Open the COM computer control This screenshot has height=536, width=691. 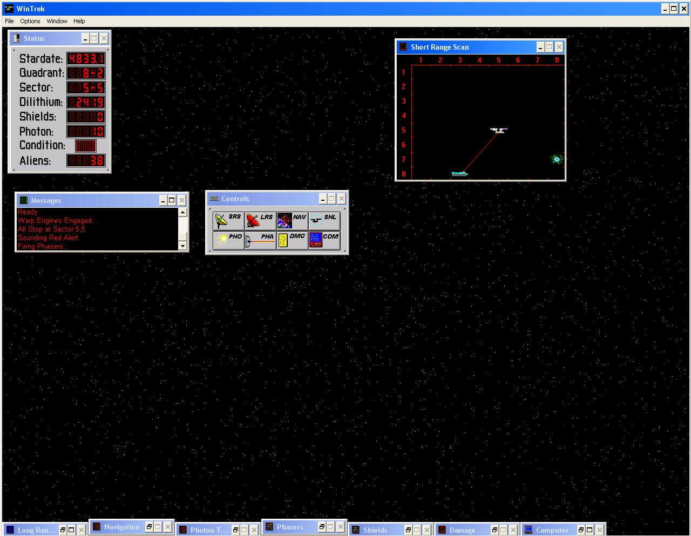pos(324,240)
